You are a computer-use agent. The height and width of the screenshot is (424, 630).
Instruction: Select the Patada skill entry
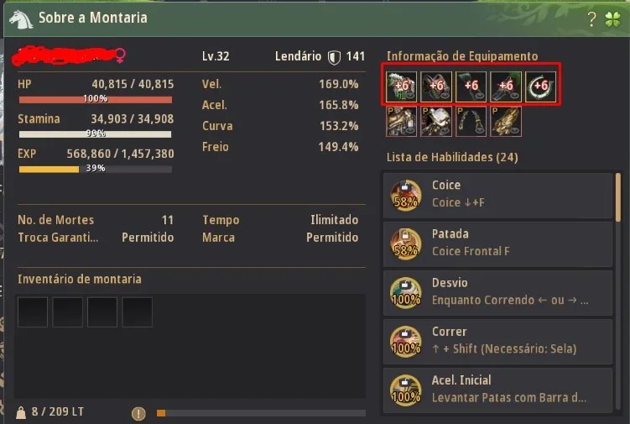pos(497,243)
